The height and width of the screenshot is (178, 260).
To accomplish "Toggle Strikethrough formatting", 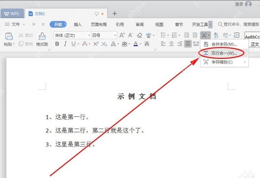I will point(85,44).
